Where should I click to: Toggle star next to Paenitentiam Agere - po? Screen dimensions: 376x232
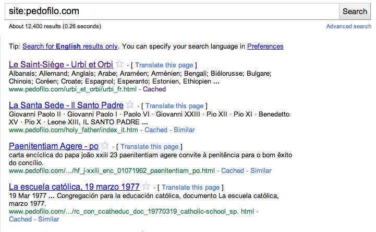[x=105, y=146]
